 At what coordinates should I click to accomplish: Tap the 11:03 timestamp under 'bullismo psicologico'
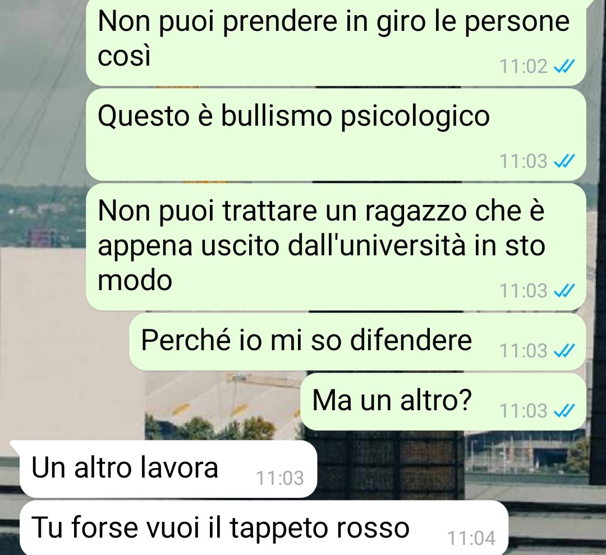pyautogui.click(x=524, y=161)
